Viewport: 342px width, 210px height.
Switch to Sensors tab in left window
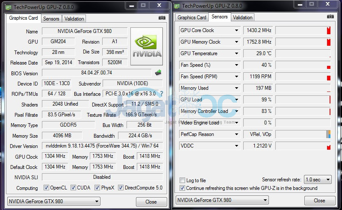51,19
